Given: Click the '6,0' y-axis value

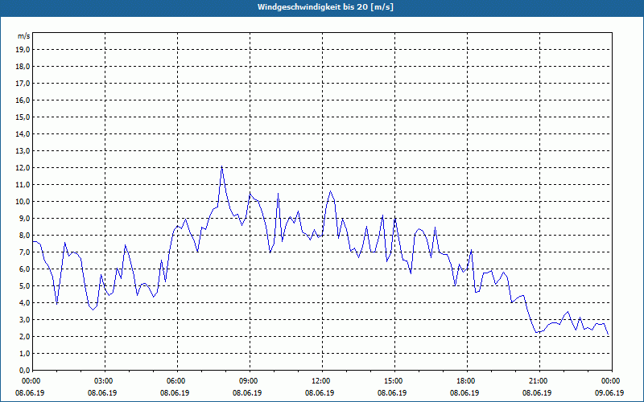Looking at the screenshot, I should click(x=25, y=269).
